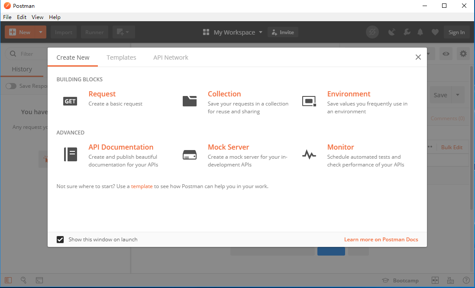This screenshot has height=288, width=475.
Task: Click the Bootcamp label
Action: click(406, 281)
